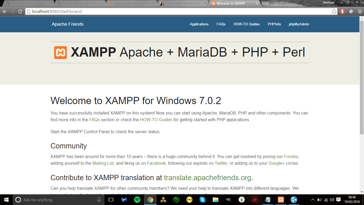
Task: Click the Community heading
Action: (x=69, y=146)
